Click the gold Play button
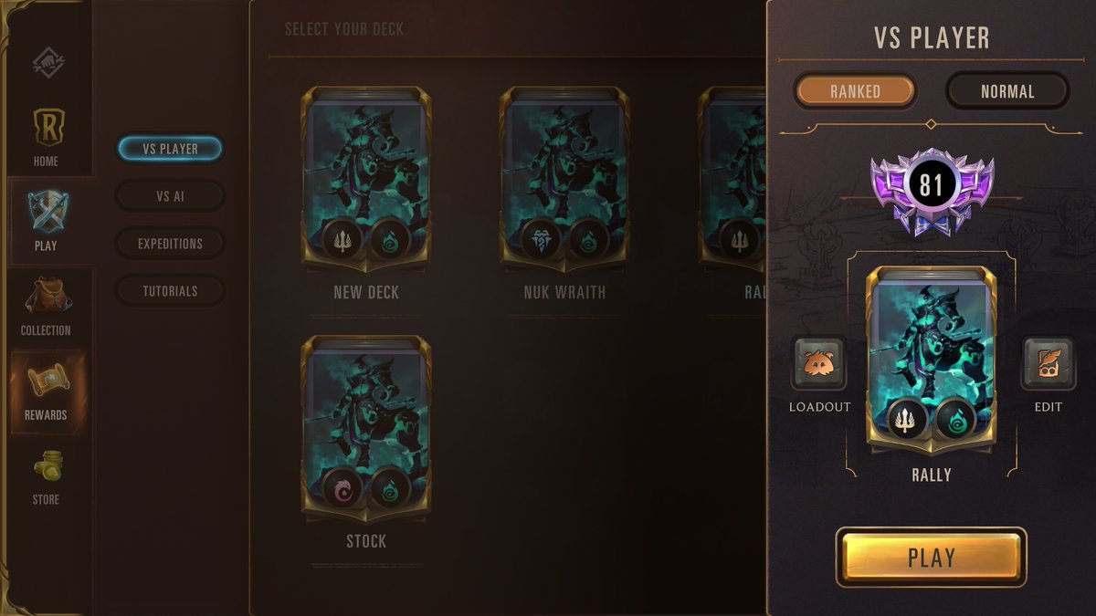1096x616 pixels. click(931, 558)
